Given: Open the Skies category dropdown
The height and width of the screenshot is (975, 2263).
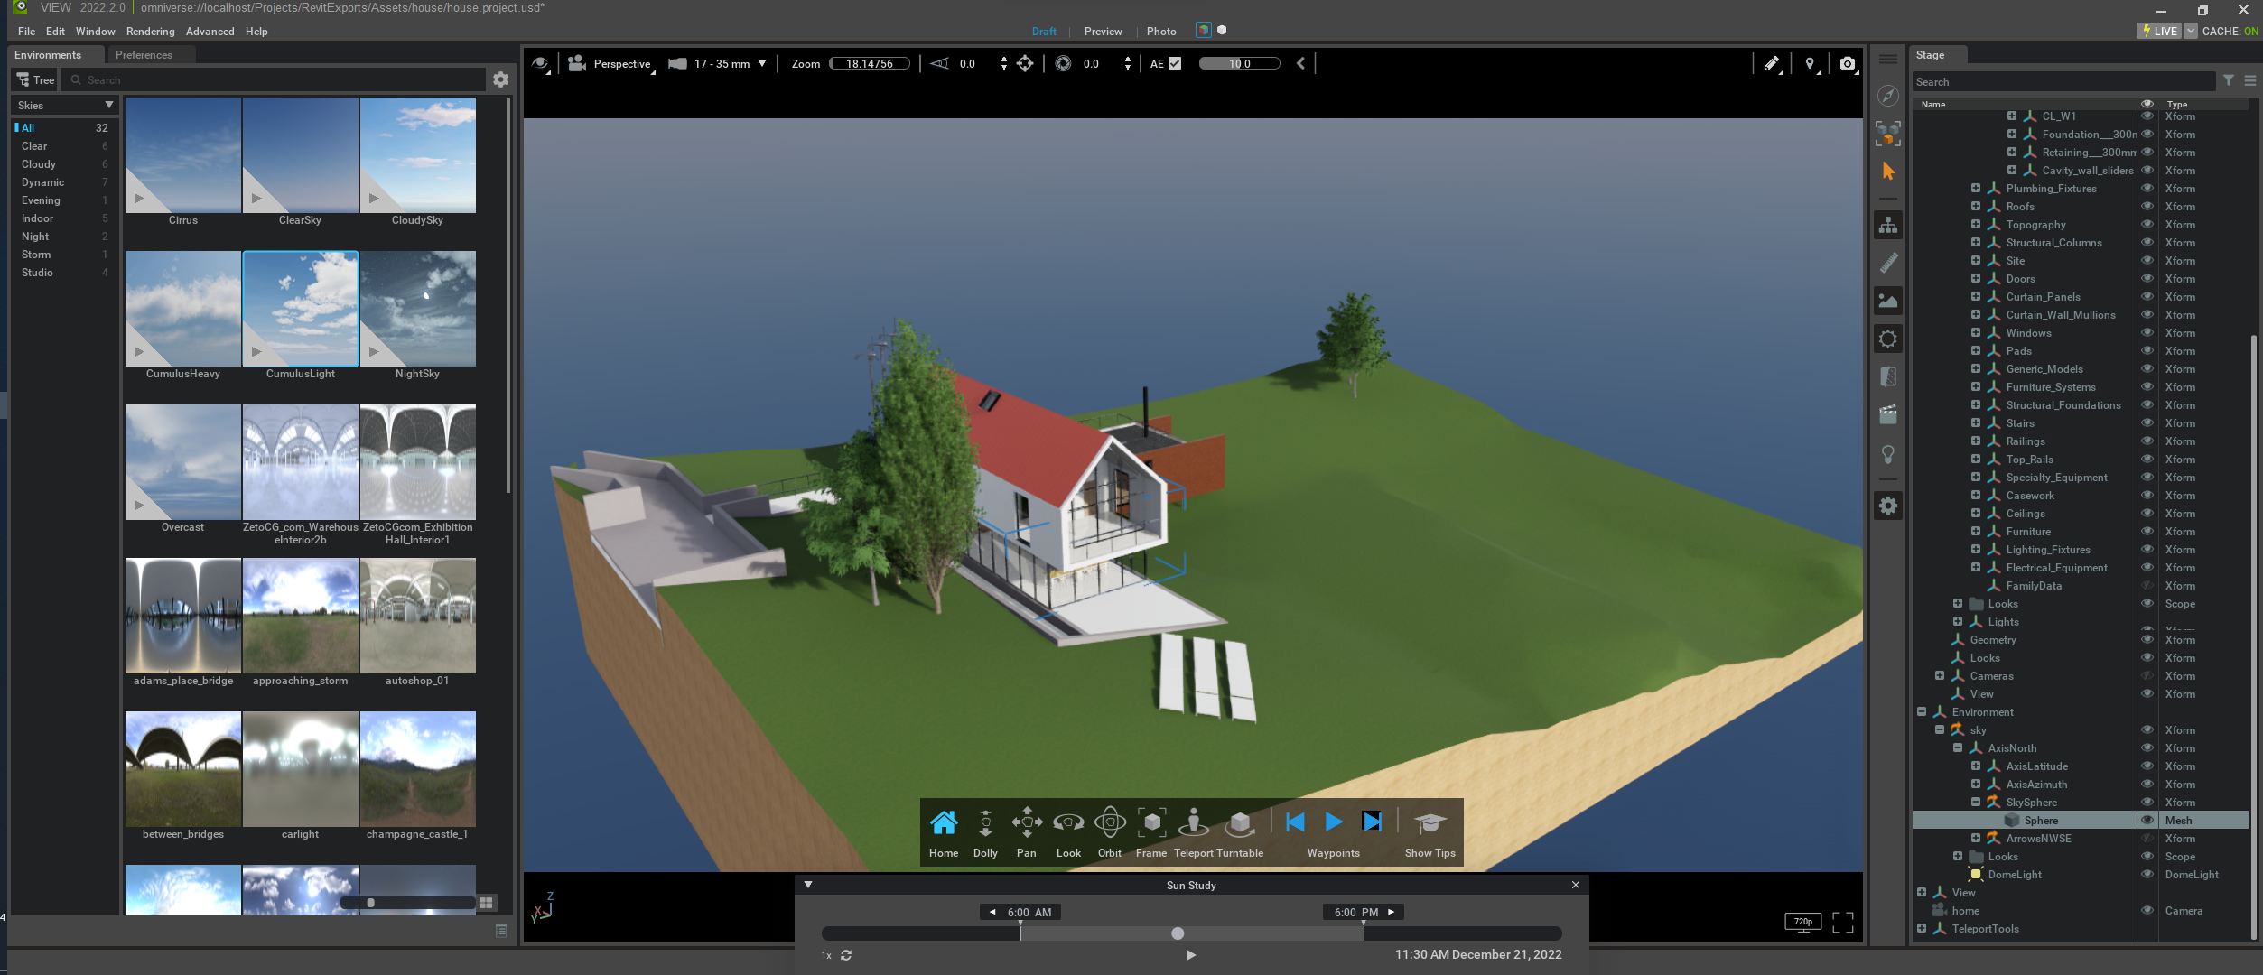Looking at the screenshot, I should pyautogui.click(x=65, y=106).
